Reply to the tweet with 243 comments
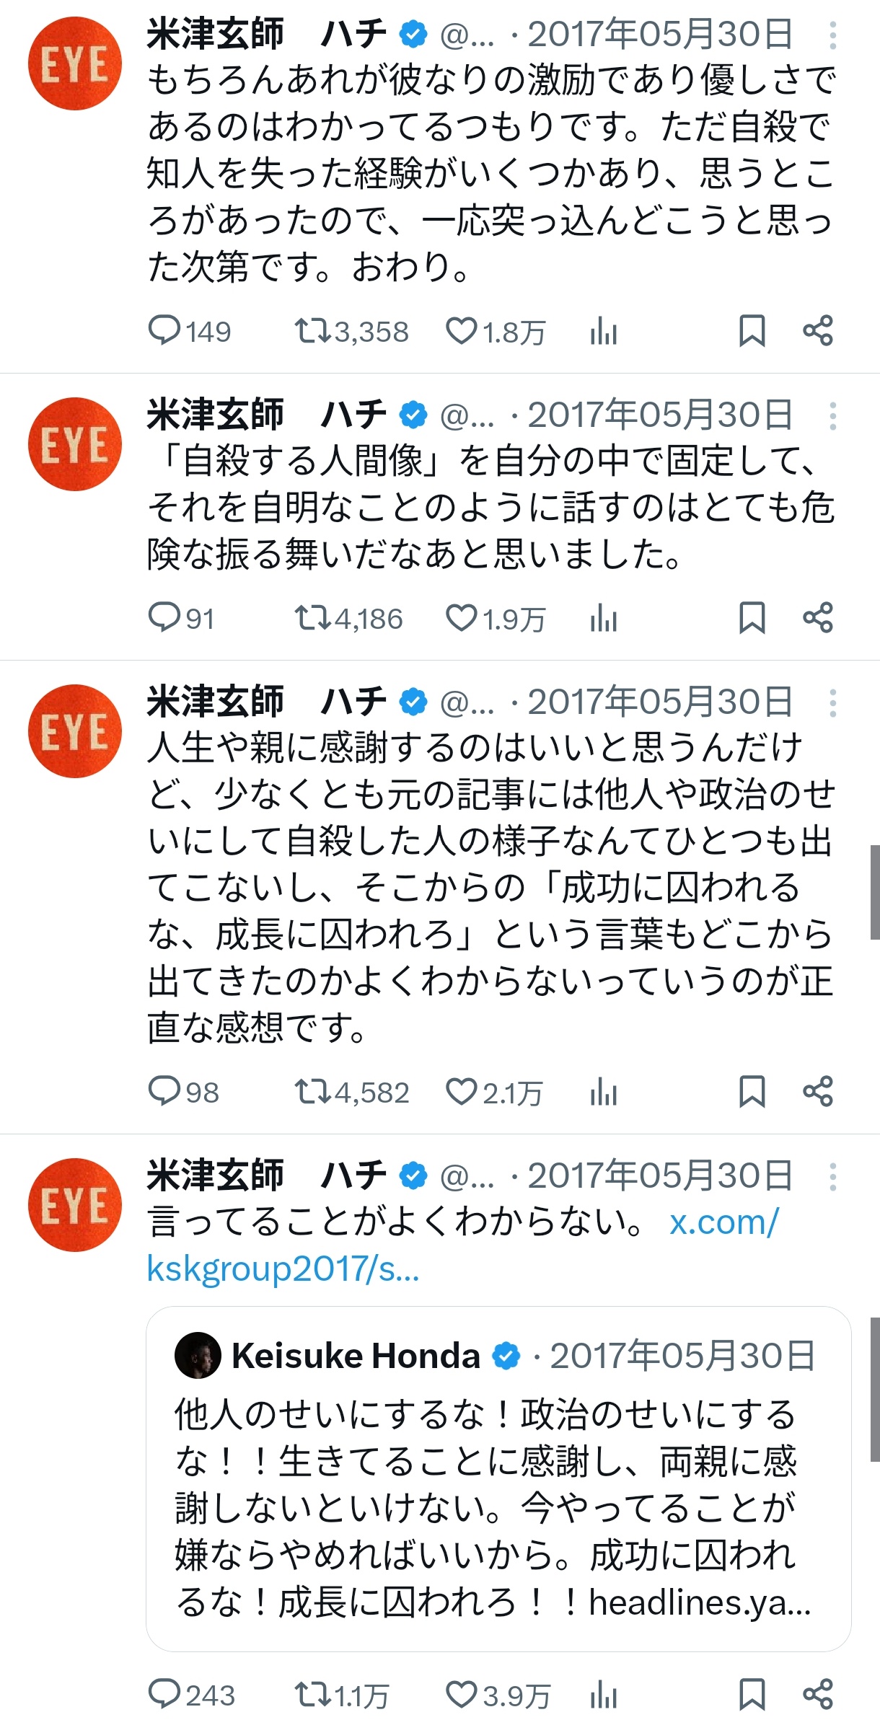Screen dimensions: 880x1725 point(191,1695)
